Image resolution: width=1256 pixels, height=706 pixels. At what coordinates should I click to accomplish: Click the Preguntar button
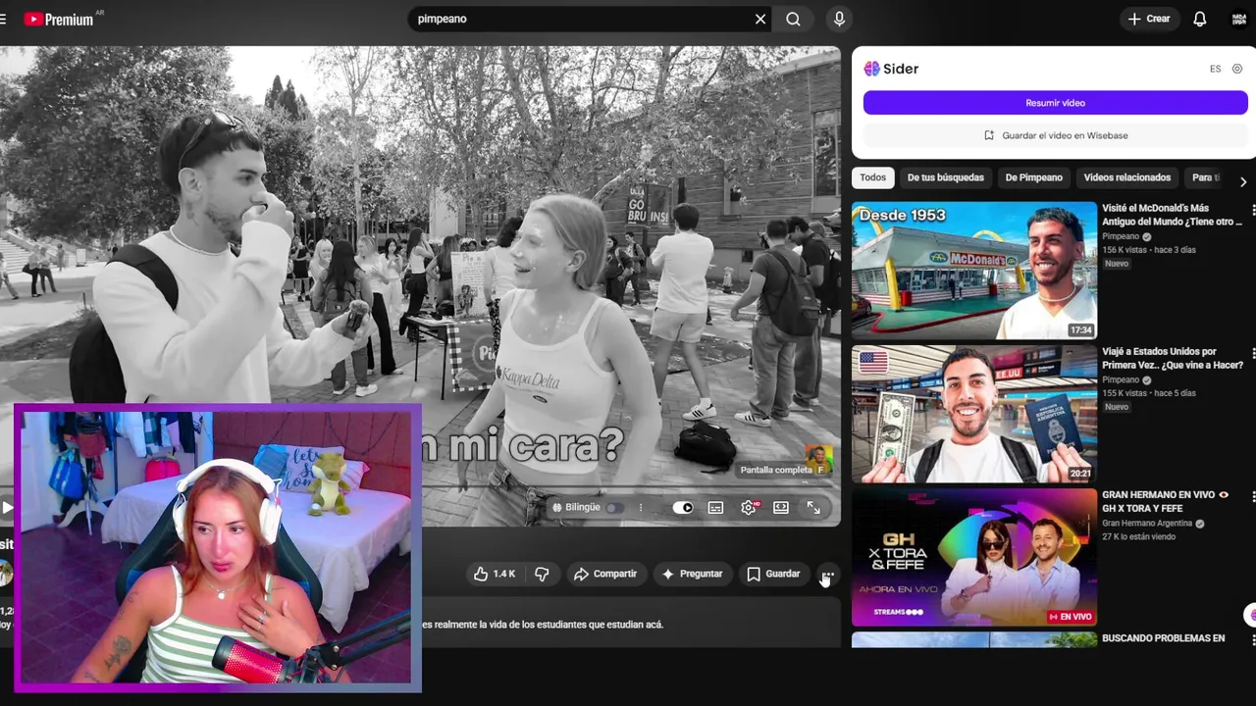(x=692, y=574)
